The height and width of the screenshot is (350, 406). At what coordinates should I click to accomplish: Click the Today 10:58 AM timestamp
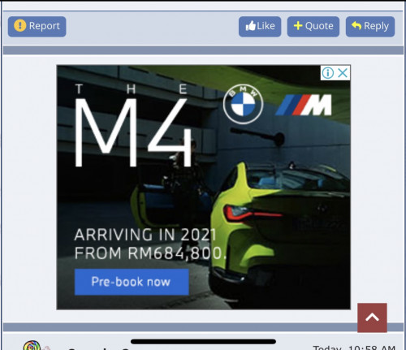[354, 348]
